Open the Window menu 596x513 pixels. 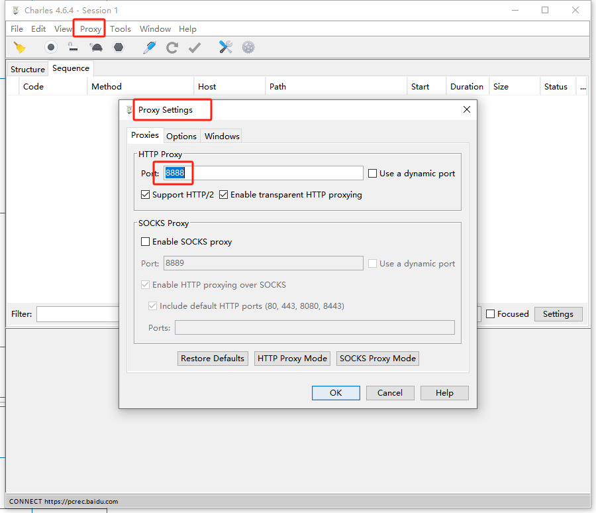(x=155, y=29)
